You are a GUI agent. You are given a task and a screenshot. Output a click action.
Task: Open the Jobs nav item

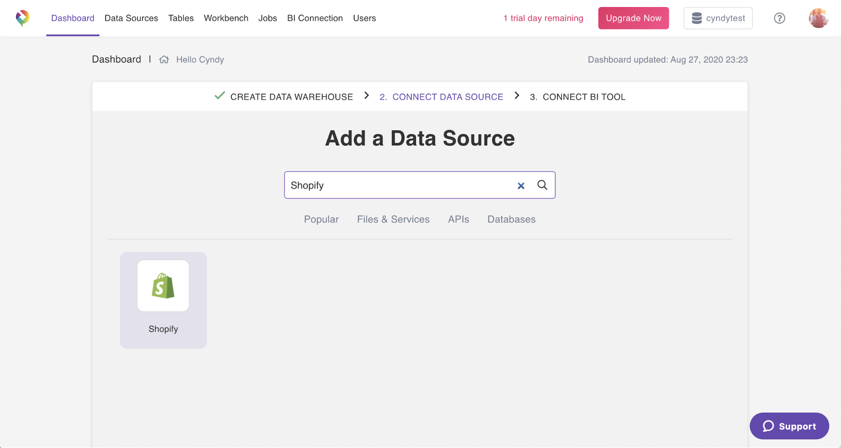(x=268, y=18)
